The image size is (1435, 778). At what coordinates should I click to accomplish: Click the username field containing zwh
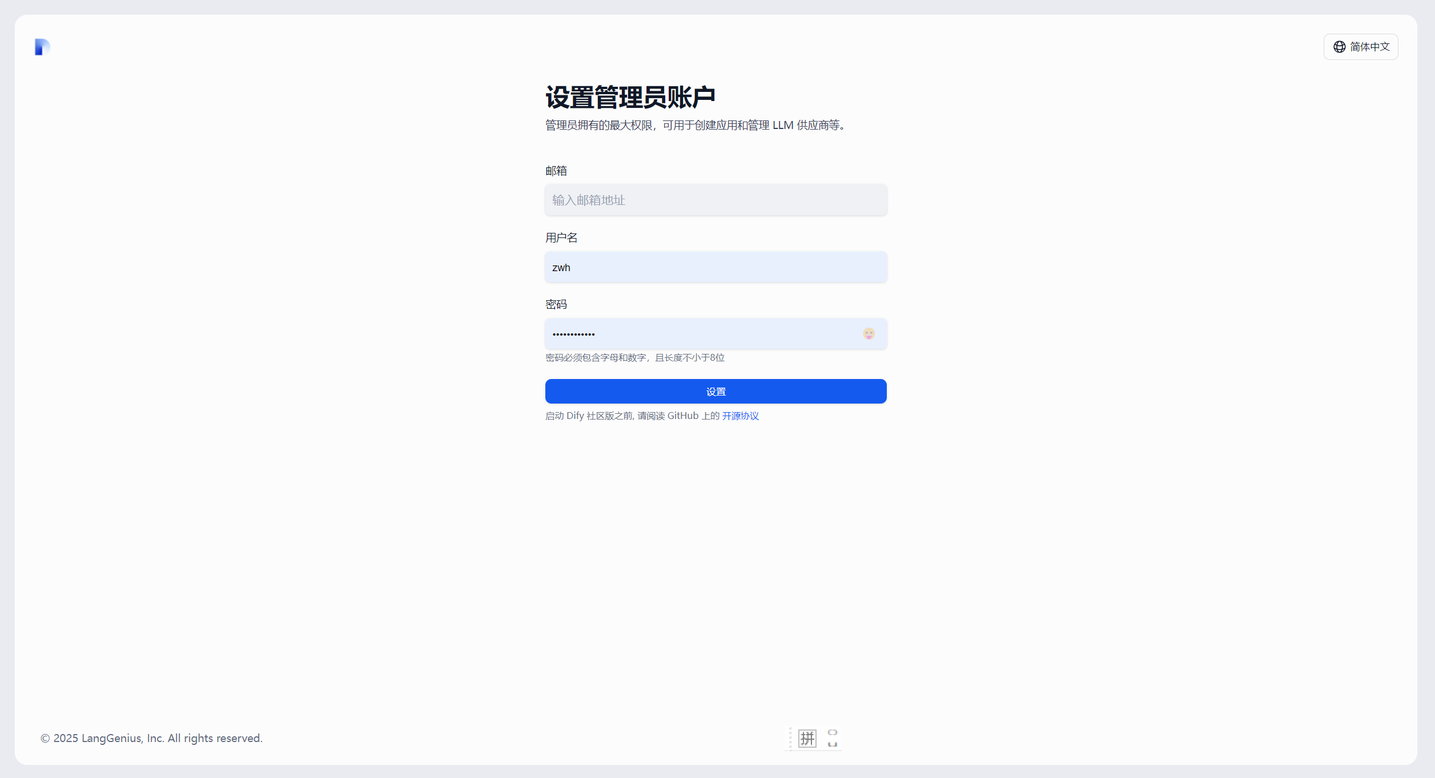coord(716,267)
